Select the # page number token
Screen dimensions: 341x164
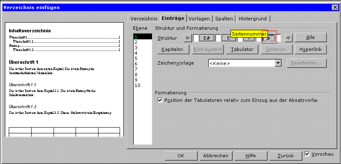(x=269, y=38)
